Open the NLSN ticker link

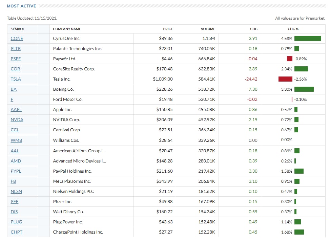click(16, 192)
